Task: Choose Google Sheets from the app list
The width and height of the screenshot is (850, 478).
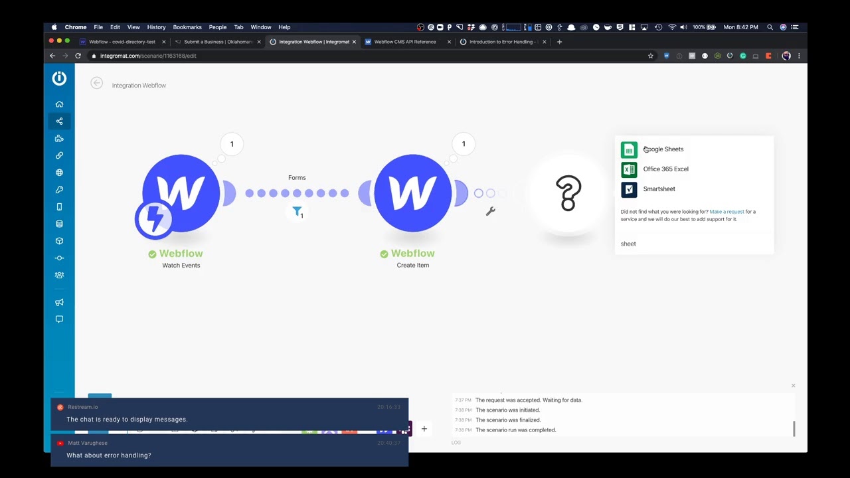Action: tap(694, 149)
